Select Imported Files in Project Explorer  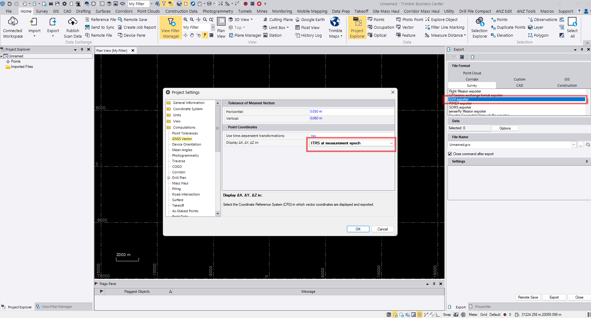22,67
